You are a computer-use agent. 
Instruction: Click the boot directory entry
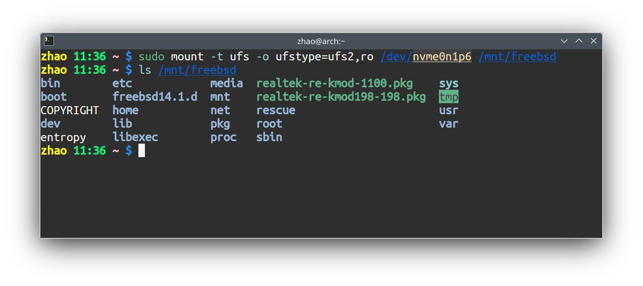54,97
